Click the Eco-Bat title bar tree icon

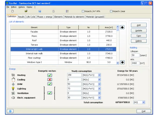click(7, 3)
